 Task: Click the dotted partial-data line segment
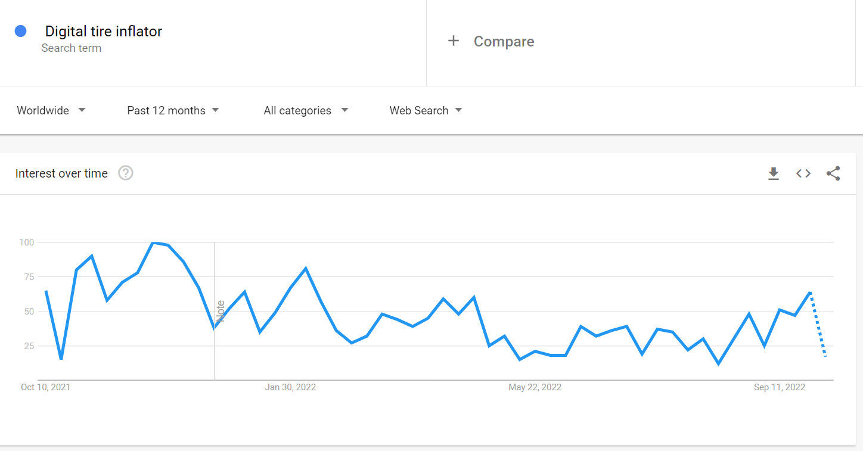click(818, 325)
